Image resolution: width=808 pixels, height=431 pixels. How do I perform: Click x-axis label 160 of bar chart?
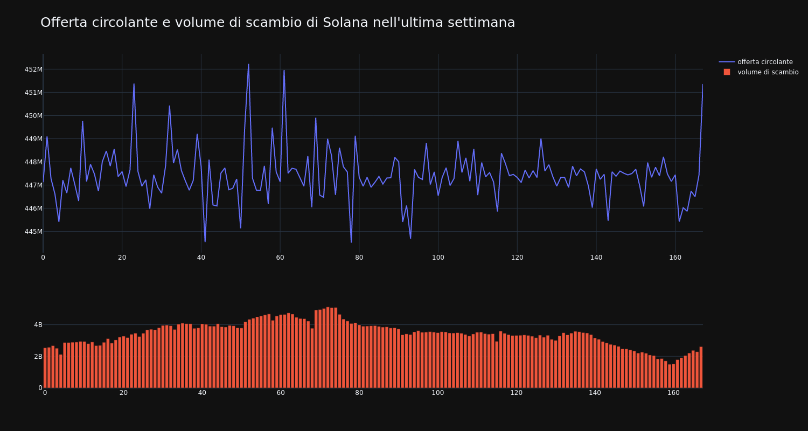673,393
